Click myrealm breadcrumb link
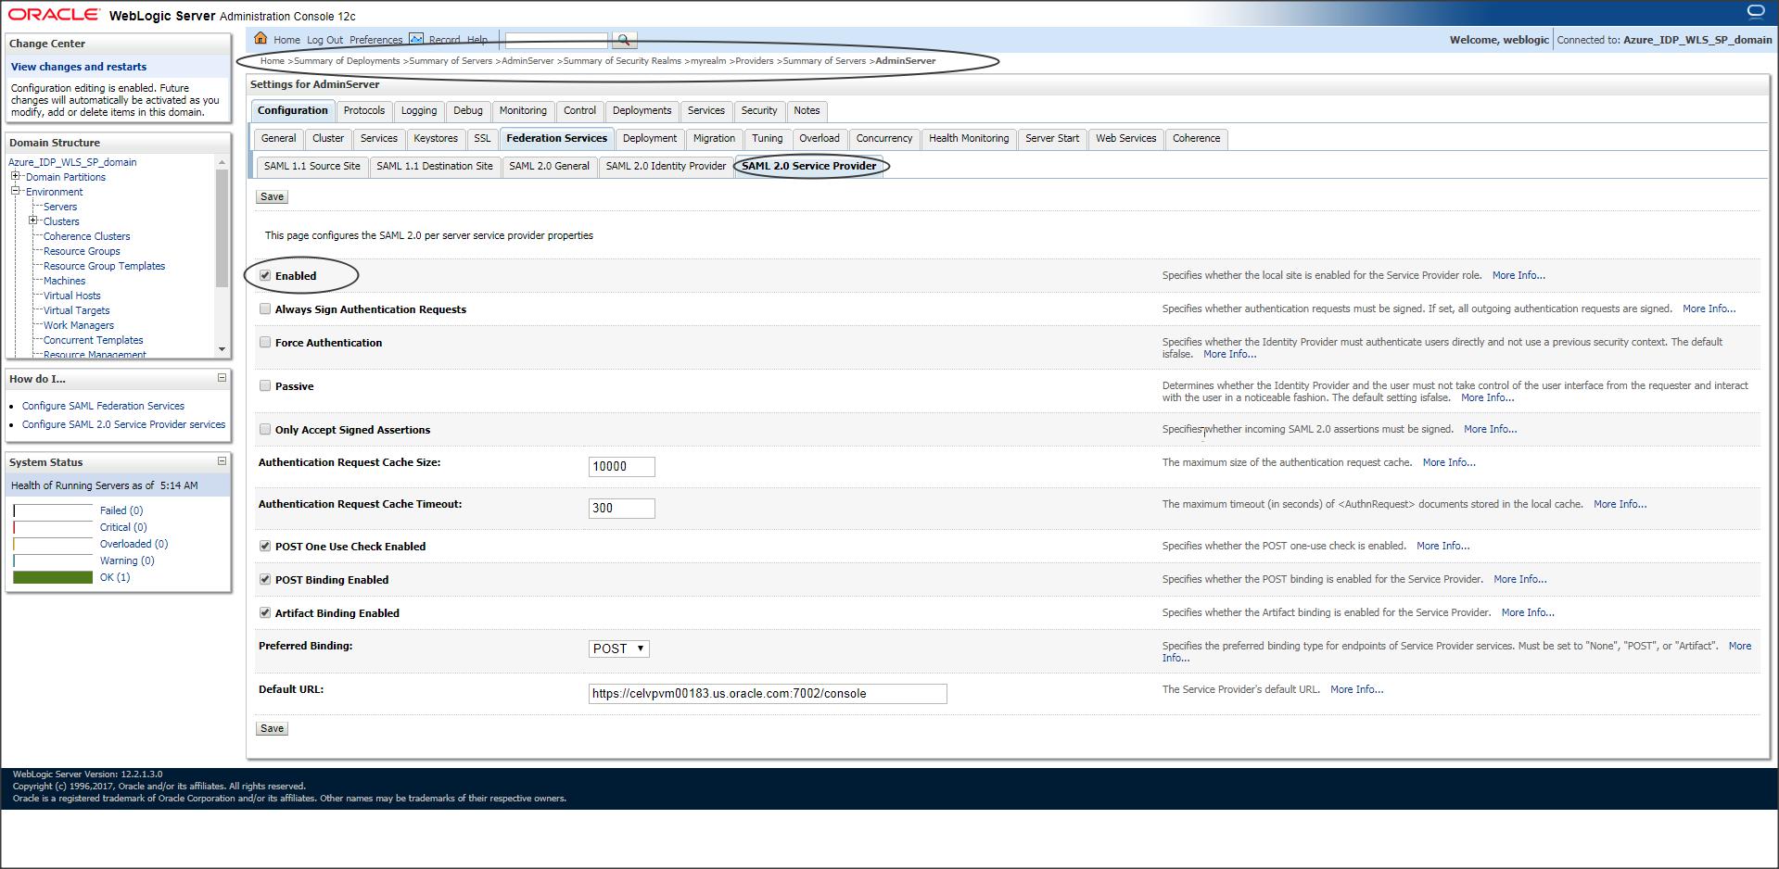Screen dimensions: 1779x869 (708, 61)
